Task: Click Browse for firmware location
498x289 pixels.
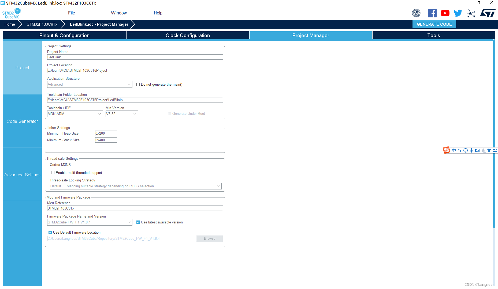Action: tap(210, 238)
